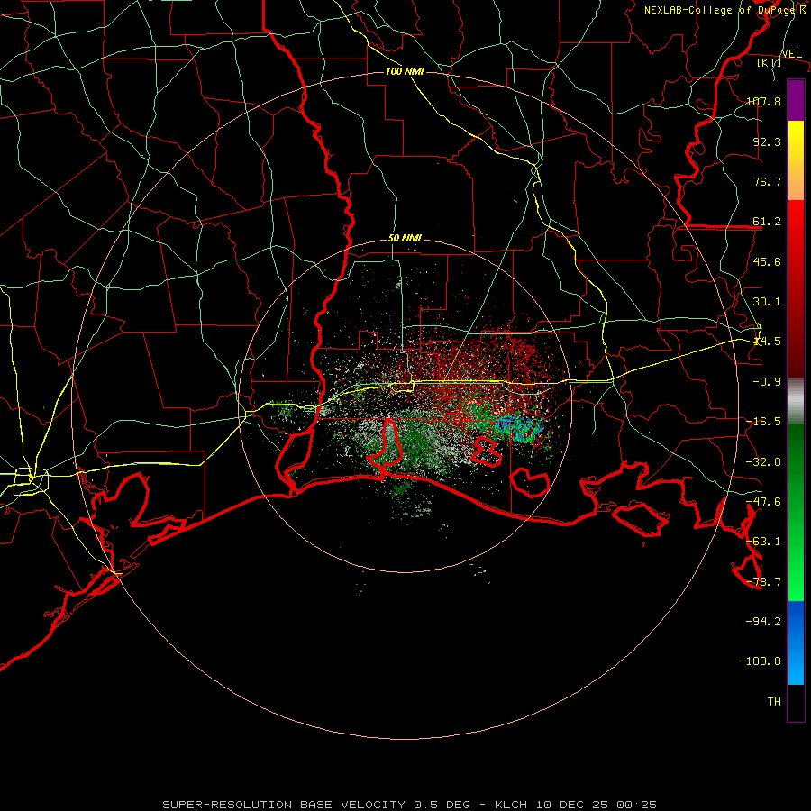The image size is (811, 811).
Task: Select the -94.2 velocity scale value
Action: (x=763, y=621)
